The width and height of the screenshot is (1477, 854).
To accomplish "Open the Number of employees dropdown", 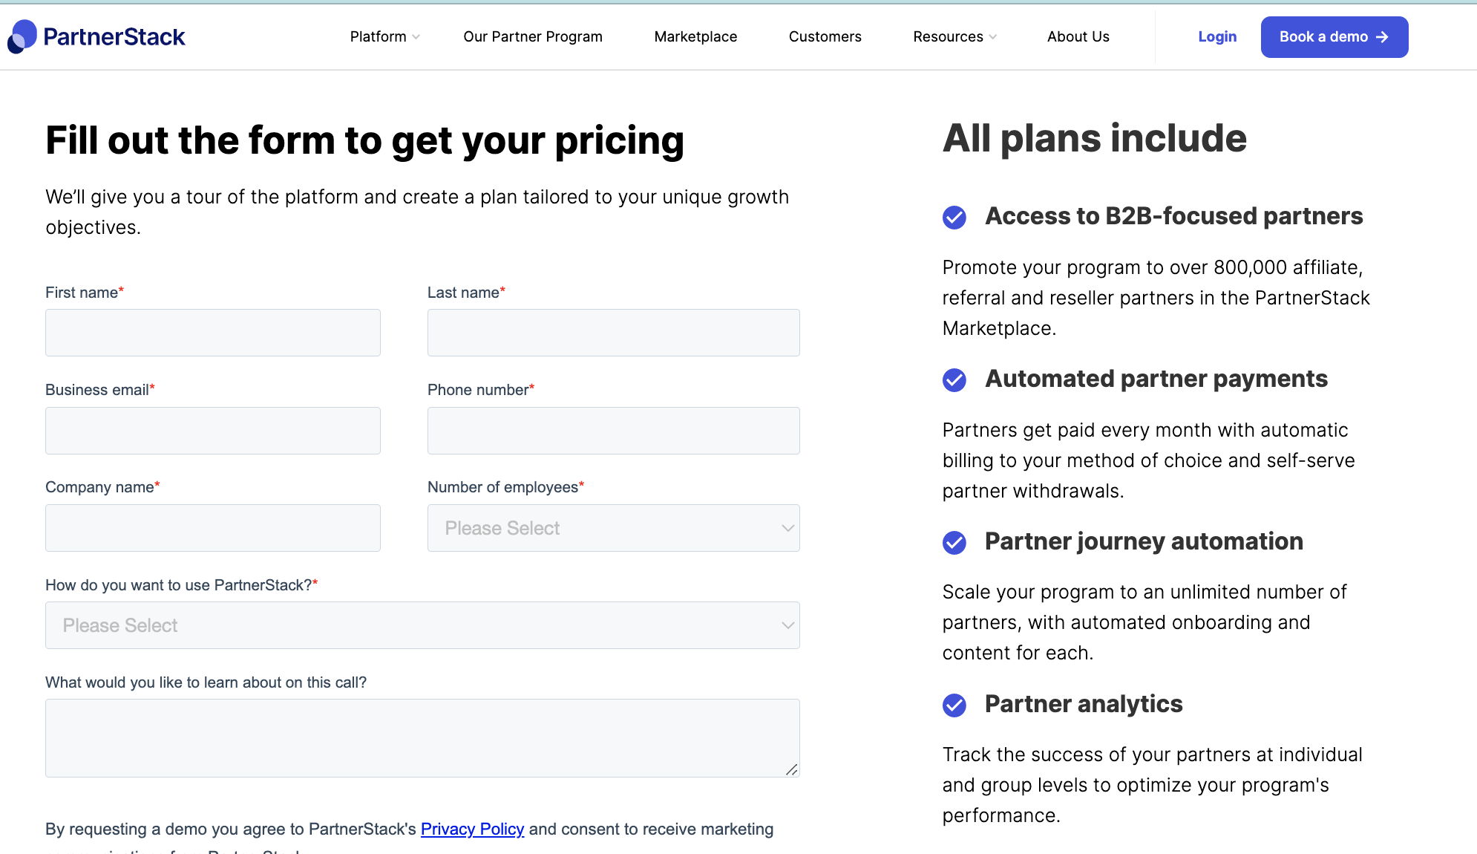I will [x=612, y=528].
